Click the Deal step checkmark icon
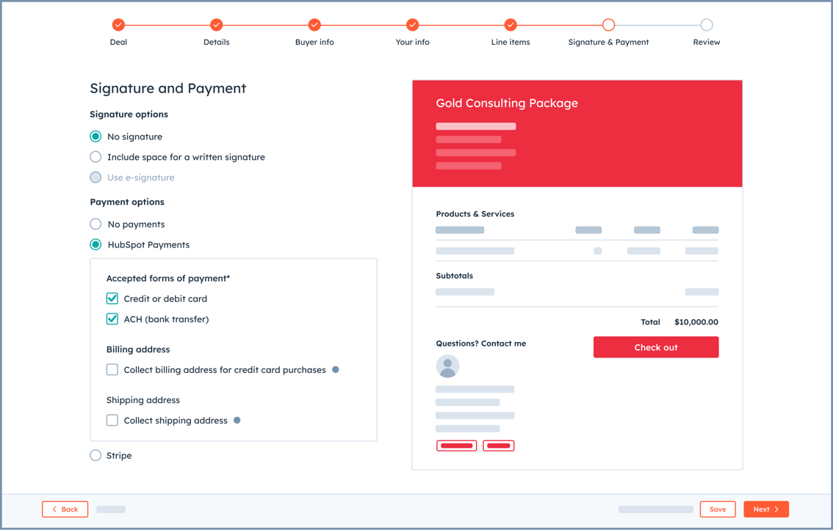Image resolution: width=833 pixels, height=530 pixels. (x=118, y=25)
